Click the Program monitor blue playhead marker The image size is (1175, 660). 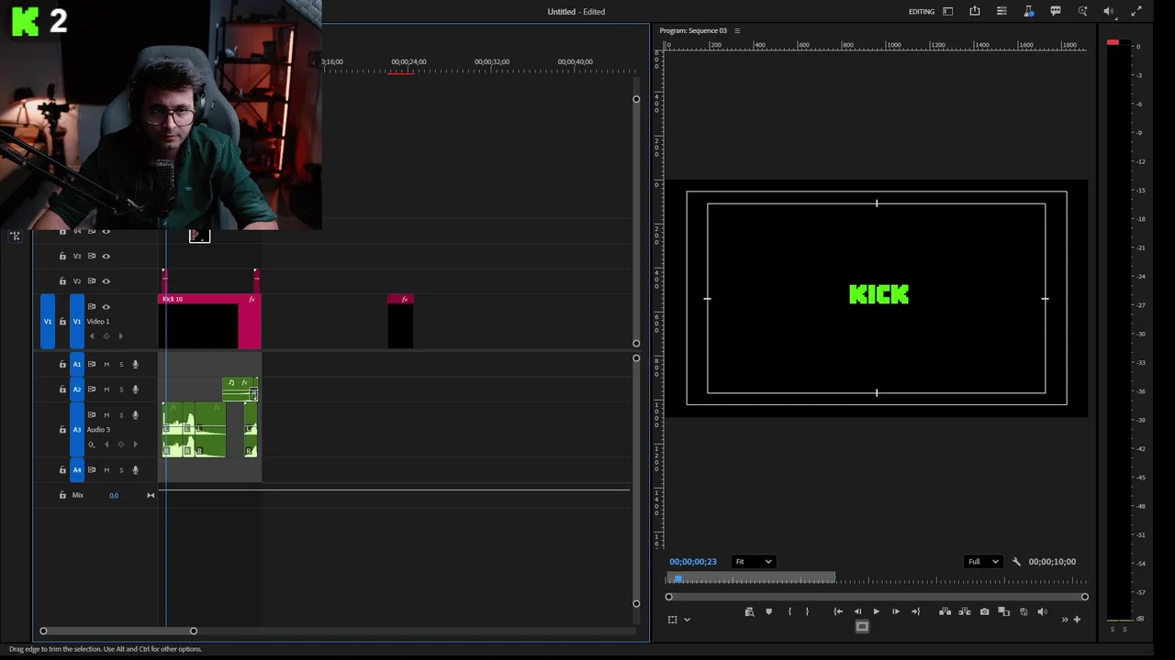pos(678,579)
